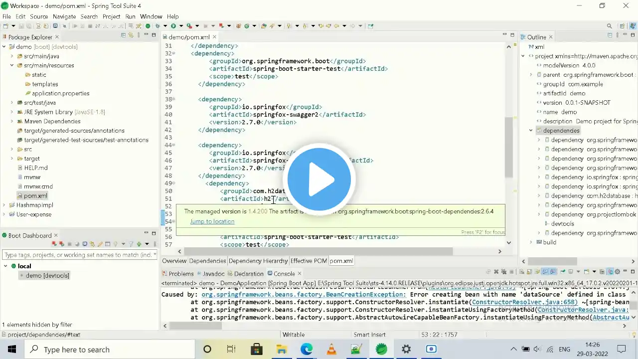The height and width of the screenshot is (359, 638).
Task: Open the ConstructorResolver.java:658 link in console
Action: [x=524, y=302]
